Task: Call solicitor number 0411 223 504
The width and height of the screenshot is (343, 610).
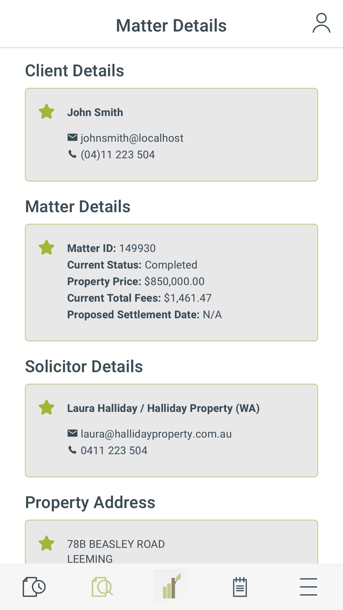Action: tap(114, 450)
